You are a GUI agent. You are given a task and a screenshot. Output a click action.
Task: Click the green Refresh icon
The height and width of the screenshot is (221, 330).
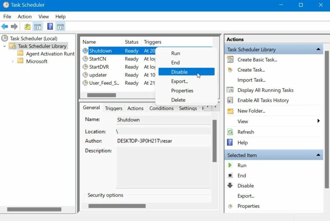coord(230,132)
